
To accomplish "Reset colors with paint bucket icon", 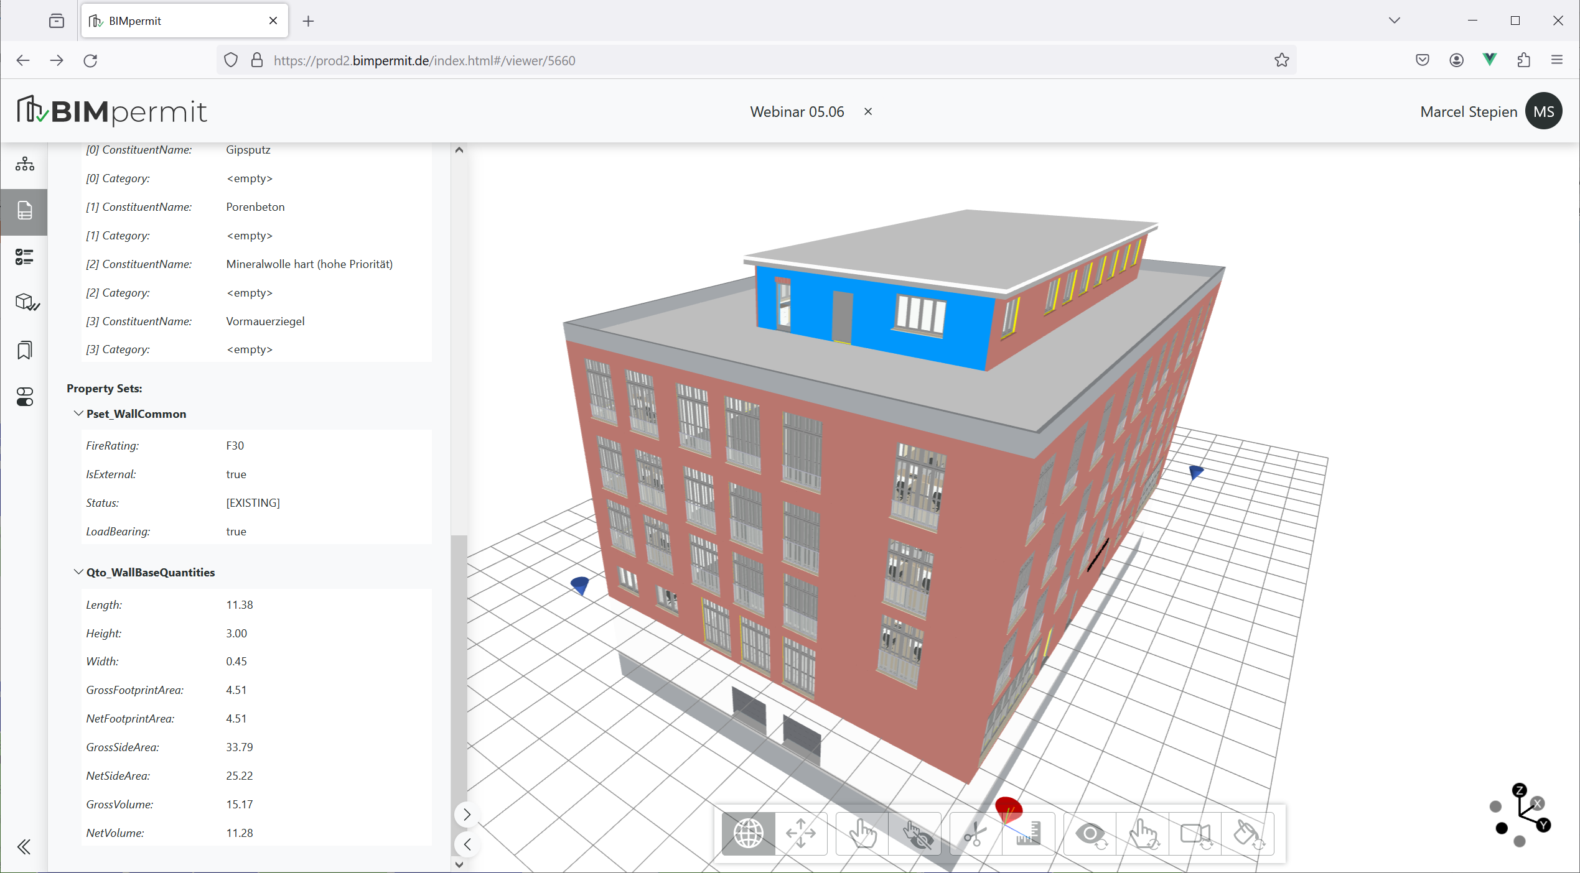I will [1248, 833].
